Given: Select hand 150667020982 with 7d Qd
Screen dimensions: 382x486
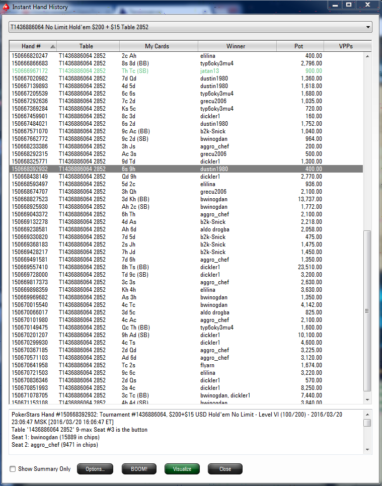Looking at the screenshot, I should tap(186, 78).
